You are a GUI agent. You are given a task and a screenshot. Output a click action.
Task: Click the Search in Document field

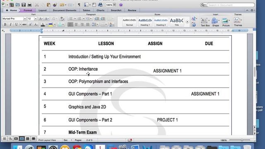(231, 5)
